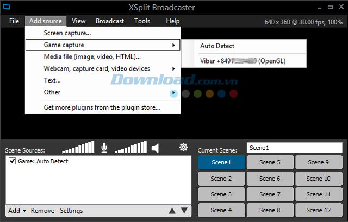Select Viber OpenGL game capture entry

point(243,61)
